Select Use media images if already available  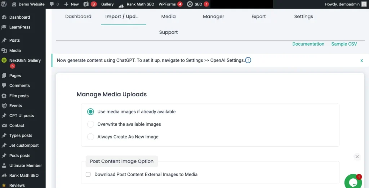click(x=90, y=112)
